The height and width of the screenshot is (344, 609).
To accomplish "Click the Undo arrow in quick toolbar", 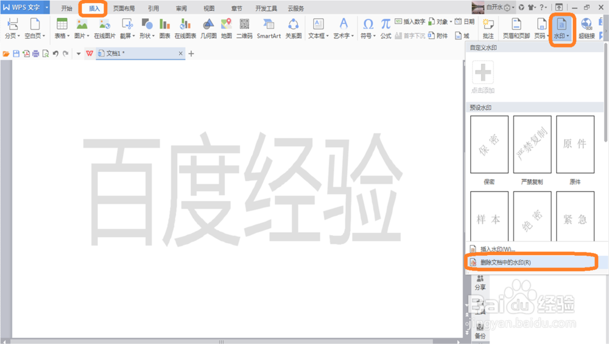I will pos(55,53).
